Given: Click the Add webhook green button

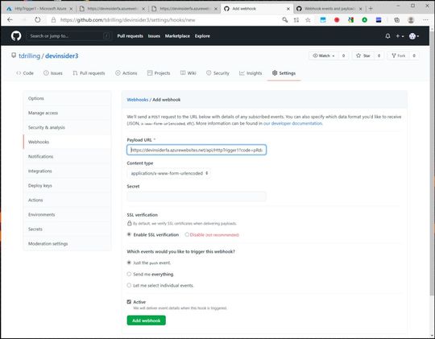Looking at the screenshot, I should point(146,320).
